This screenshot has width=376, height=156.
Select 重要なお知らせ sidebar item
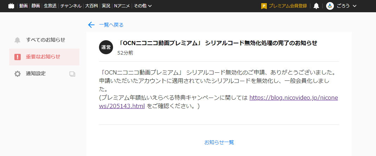click(x=44, y=57)
